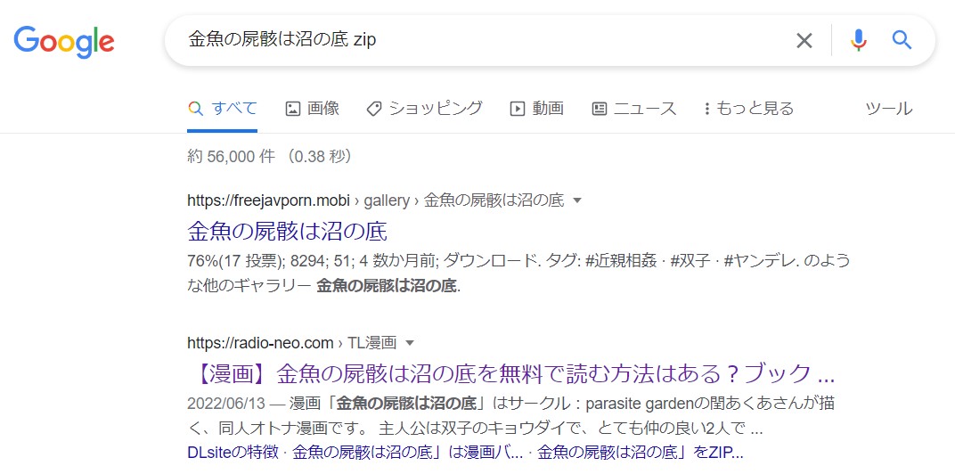Click the sitelink ending with をZIP...
This screenshot has height=474, width=955.
[641, 453]
